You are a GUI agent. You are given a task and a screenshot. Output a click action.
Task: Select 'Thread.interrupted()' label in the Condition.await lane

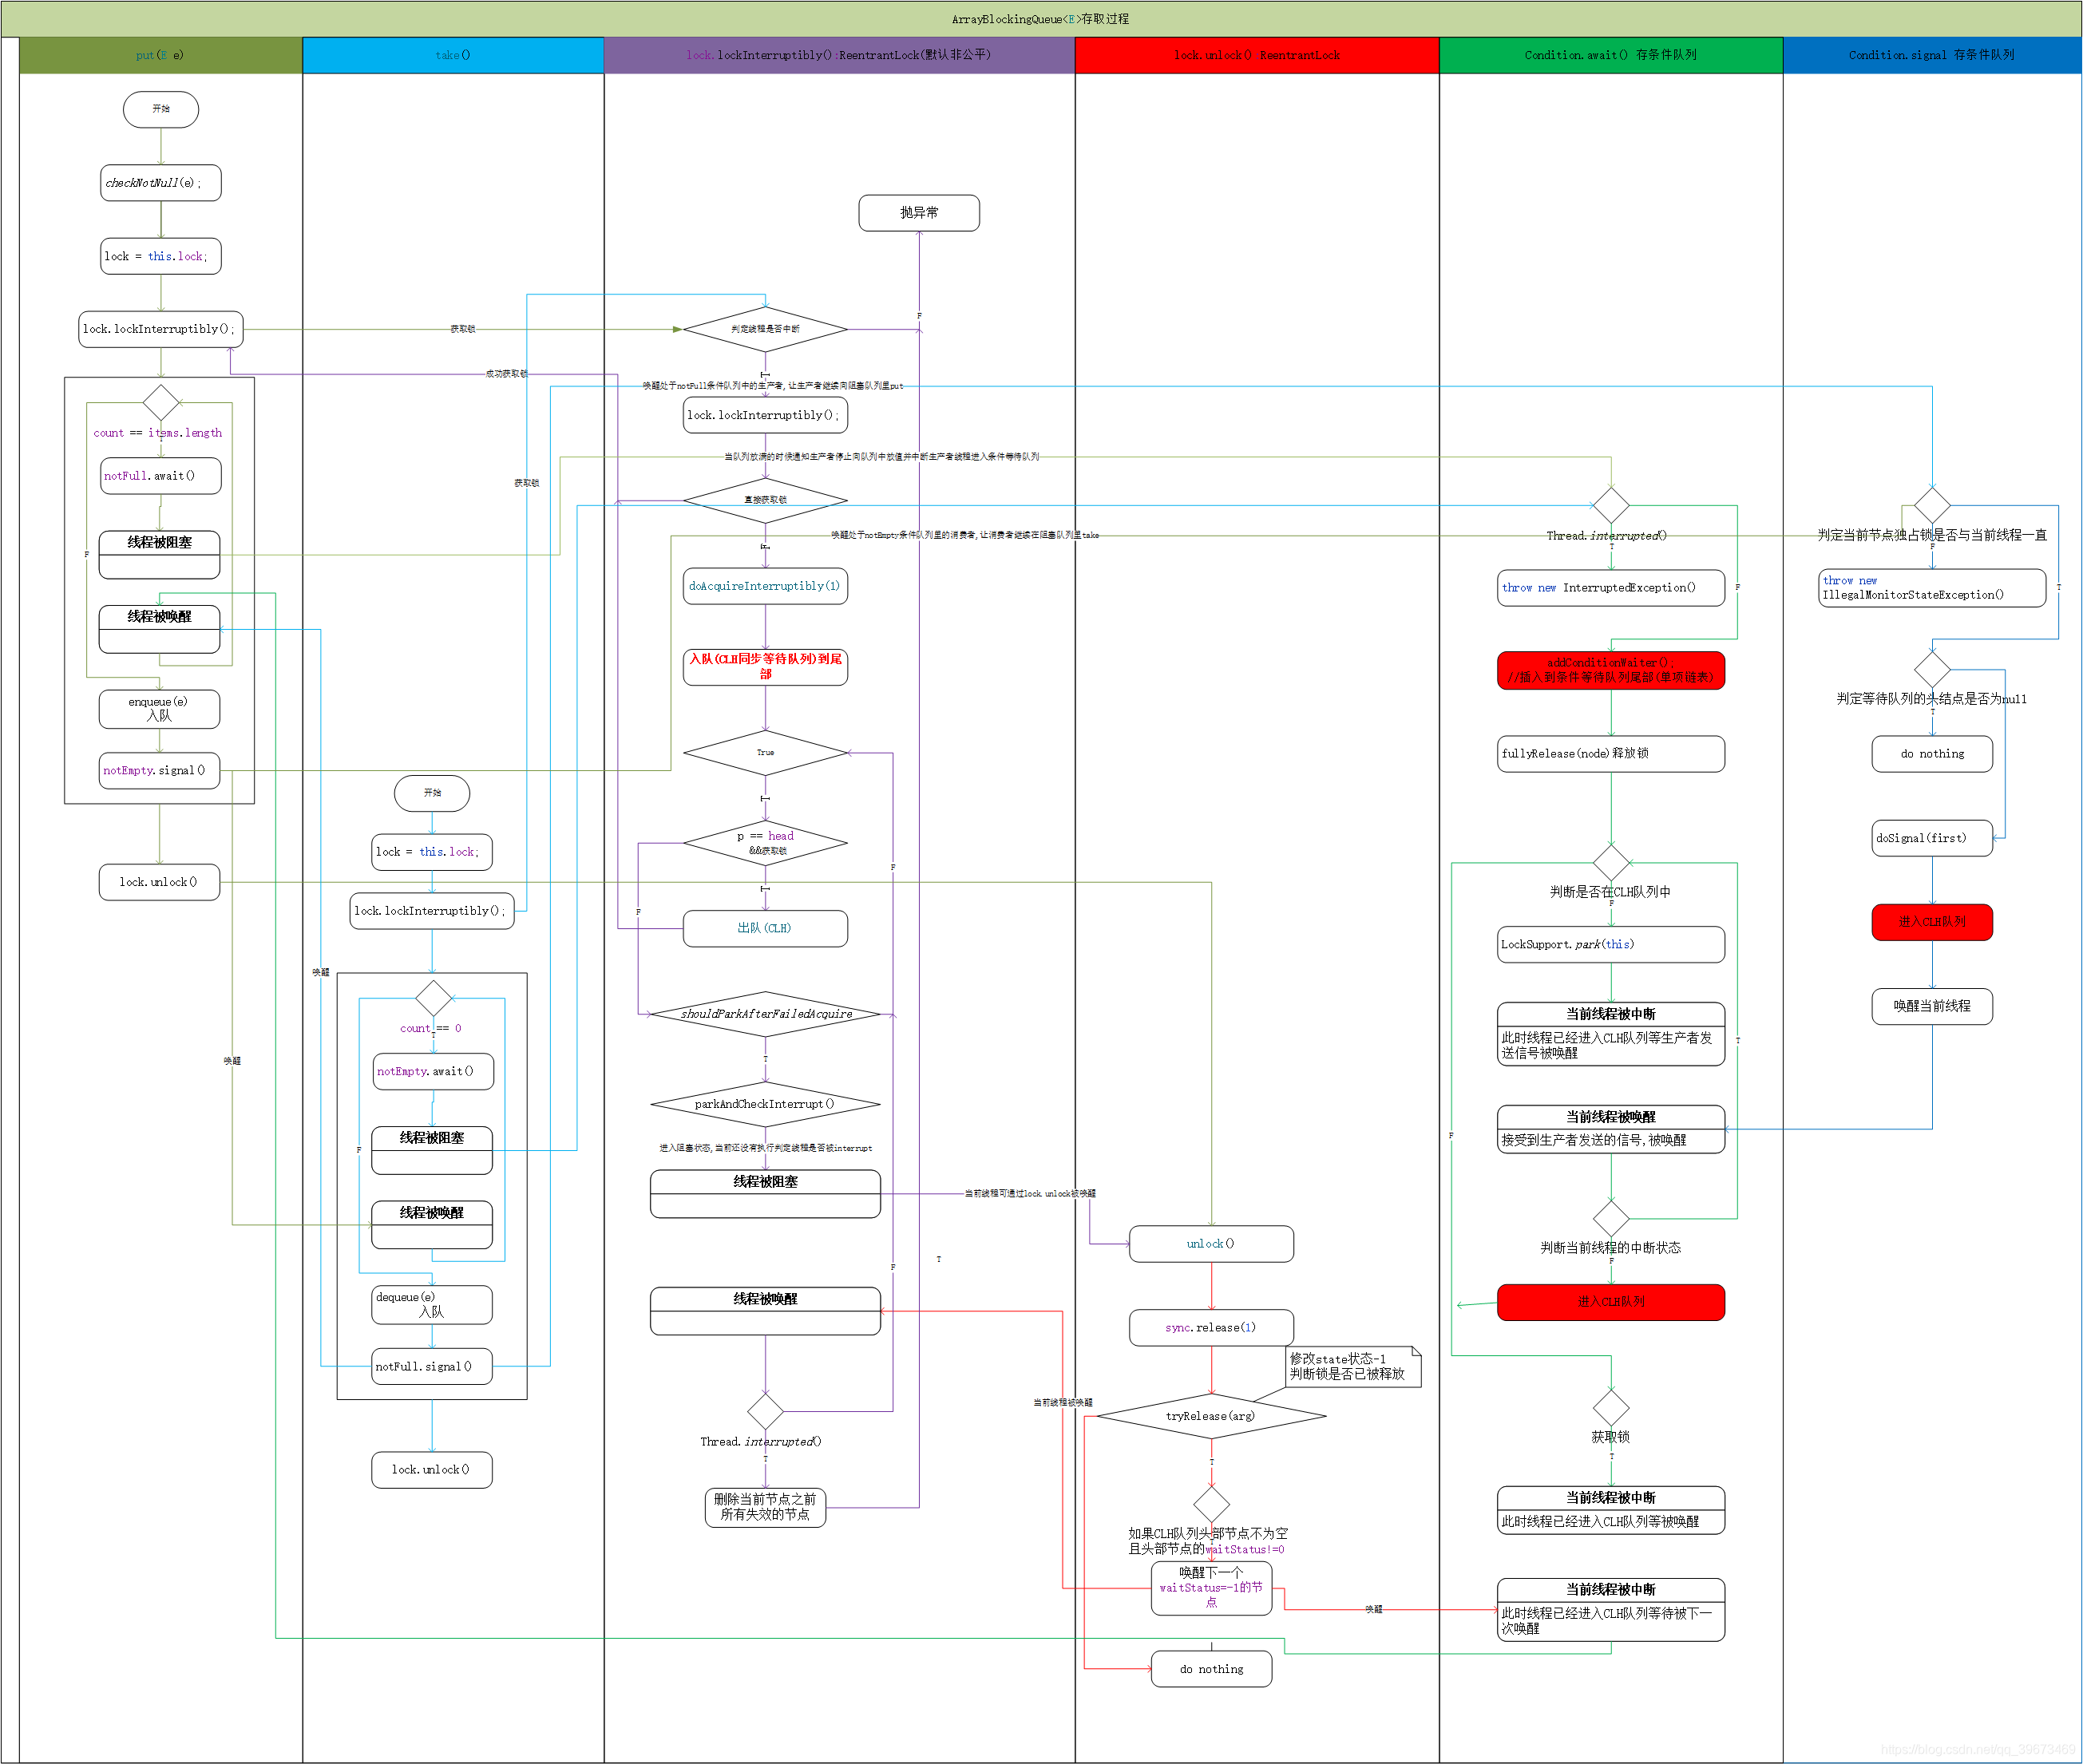[x=1606, y=536]
